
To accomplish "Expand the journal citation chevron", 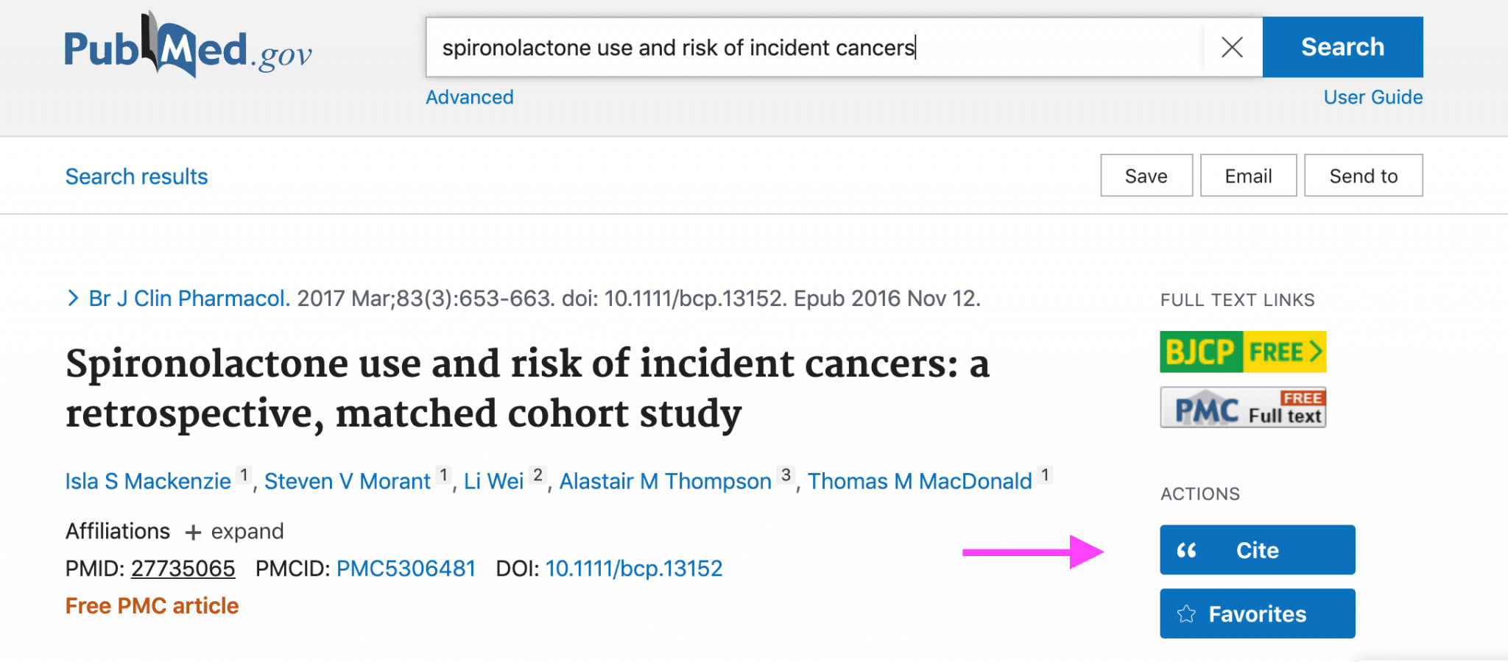I will (72, 298).
